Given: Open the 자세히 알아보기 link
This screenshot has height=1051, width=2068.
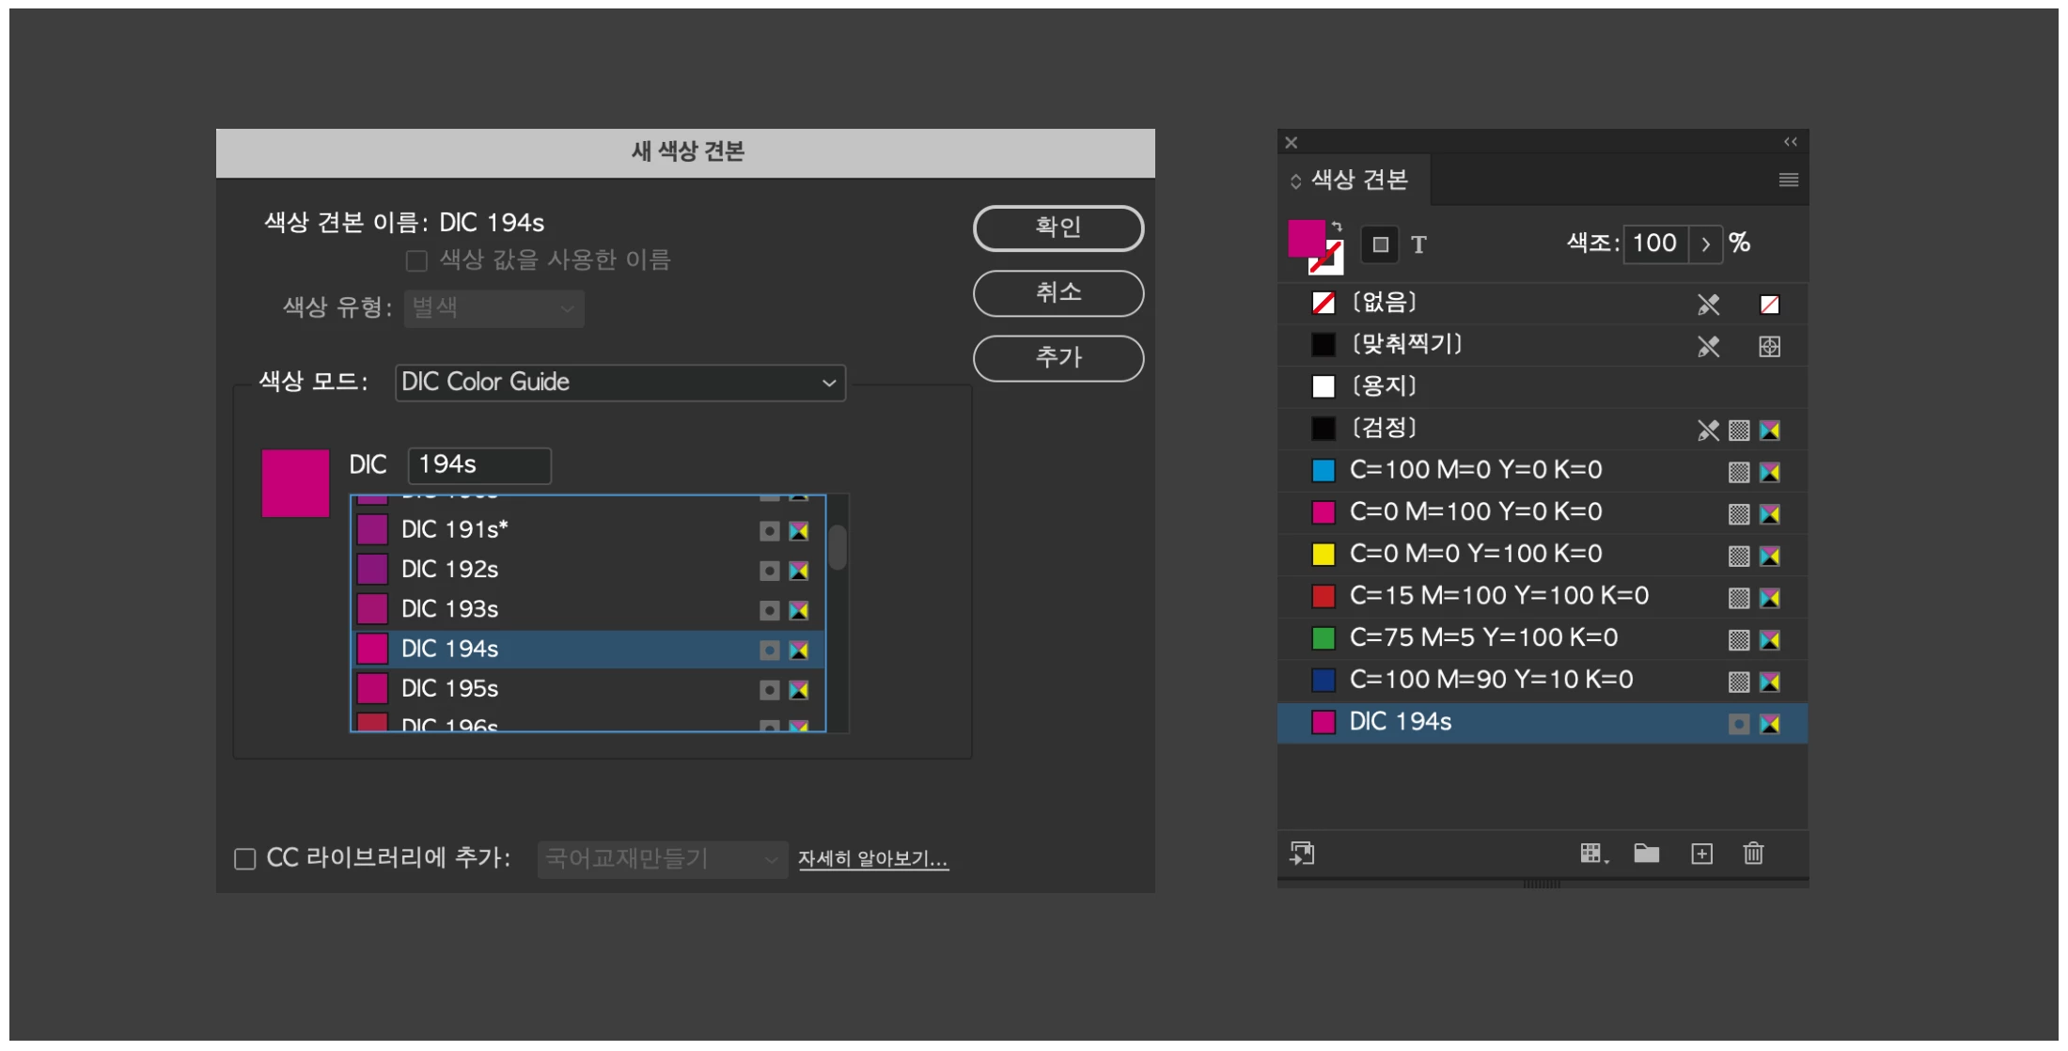Looking at the screenshot, I should [x=872, y=859].
